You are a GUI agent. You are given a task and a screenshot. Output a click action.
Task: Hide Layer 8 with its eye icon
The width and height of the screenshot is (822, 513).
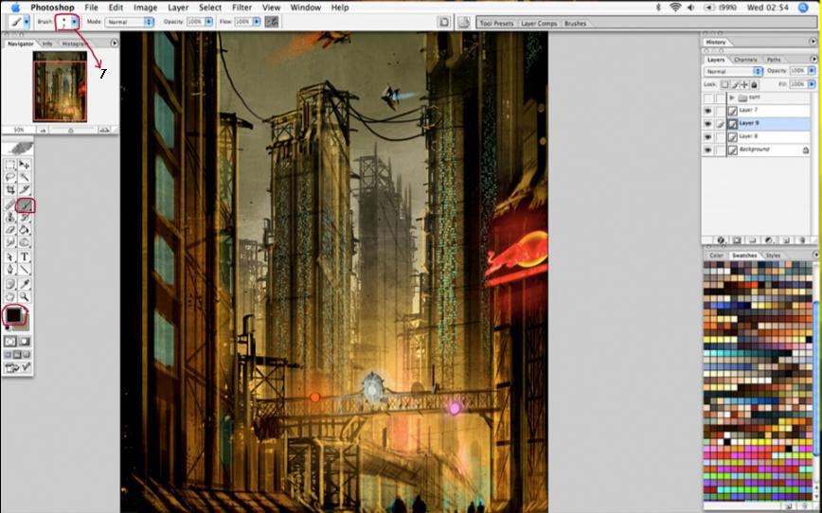[x=708, y=136]
